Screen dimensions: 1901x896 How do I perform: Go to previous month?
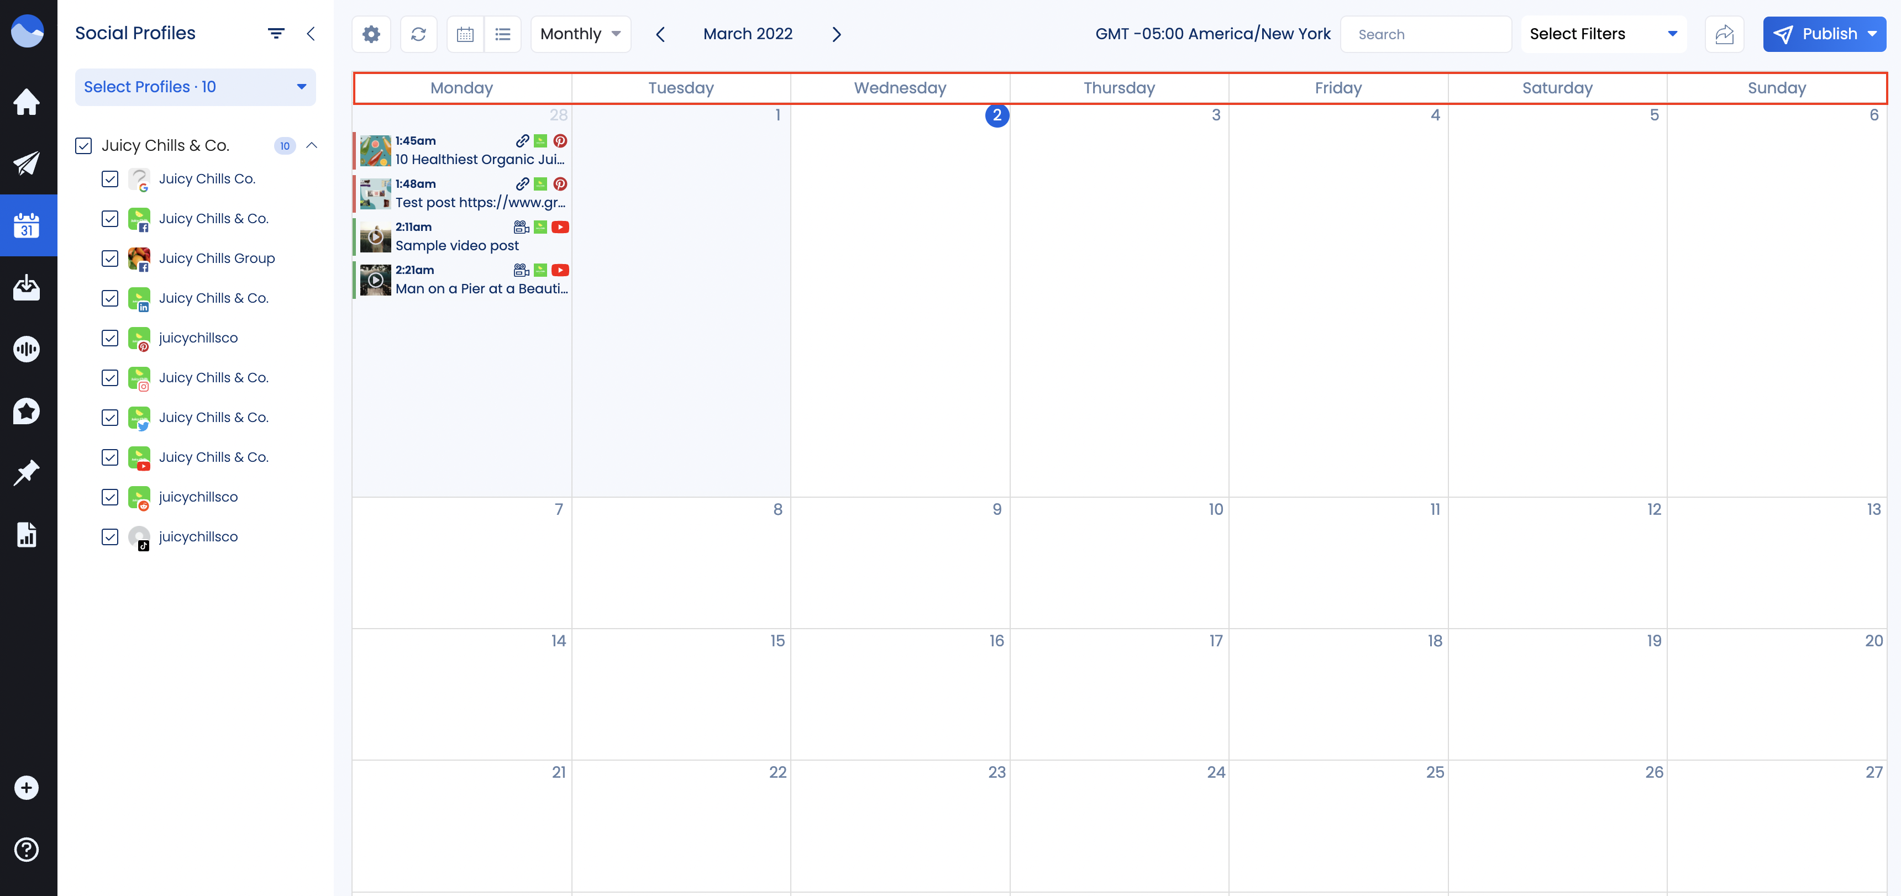click(x=660, y=34)
